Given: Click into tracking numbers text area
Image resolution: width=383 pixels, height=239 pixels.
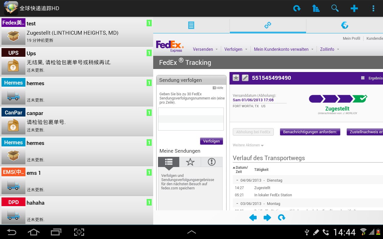Looking at the screenshot, I should point(191,119).
